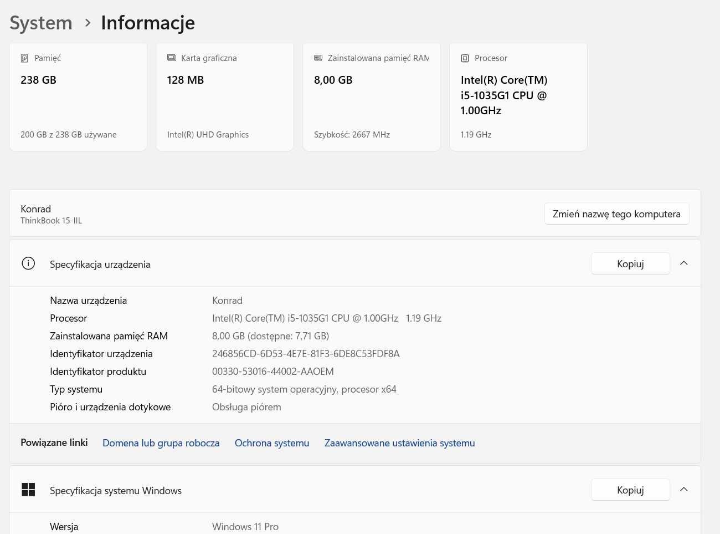Click the Nazwa urządzenia label
Image resolution: width=720 pixels, height=534 pixels.
coord(89,301)
